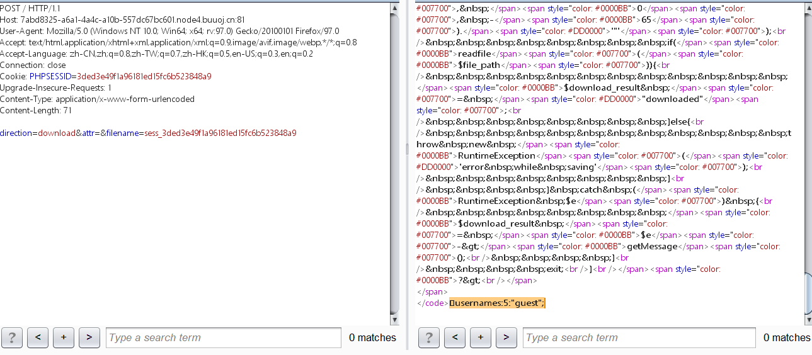Click the request pane '0 matches' label
The height and width of the screenshot is (355, 812).
click(x=372, y=338)
